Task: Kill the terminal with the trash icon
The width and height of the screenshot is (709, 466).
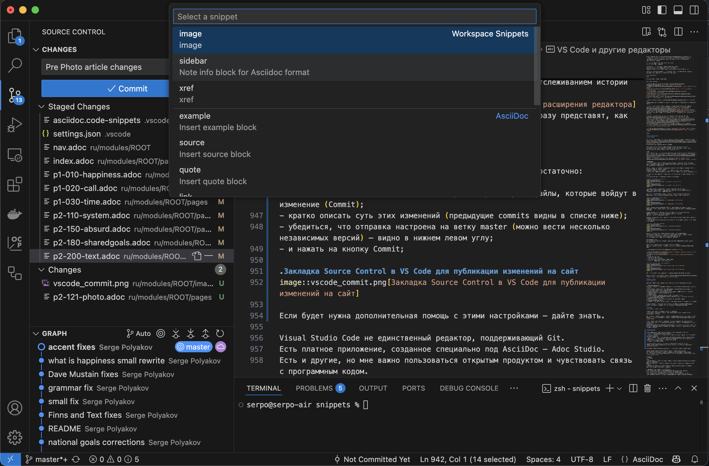Action: 647,388
